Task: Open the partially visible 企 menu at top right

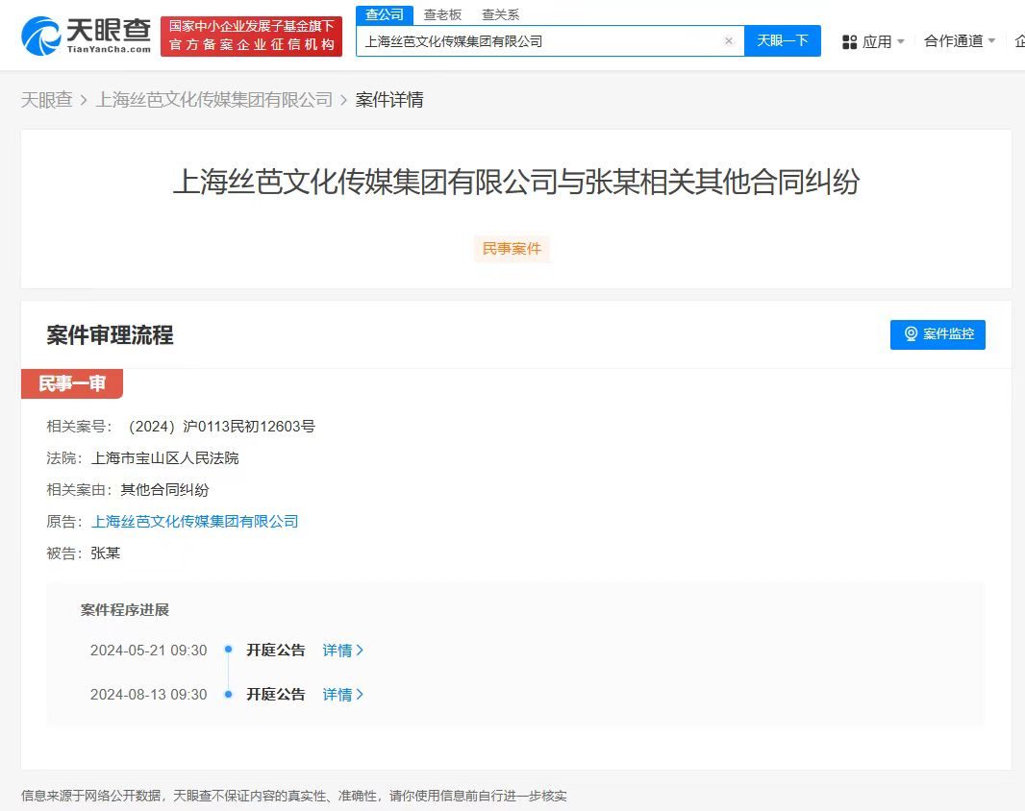Action: (1018, 41)
